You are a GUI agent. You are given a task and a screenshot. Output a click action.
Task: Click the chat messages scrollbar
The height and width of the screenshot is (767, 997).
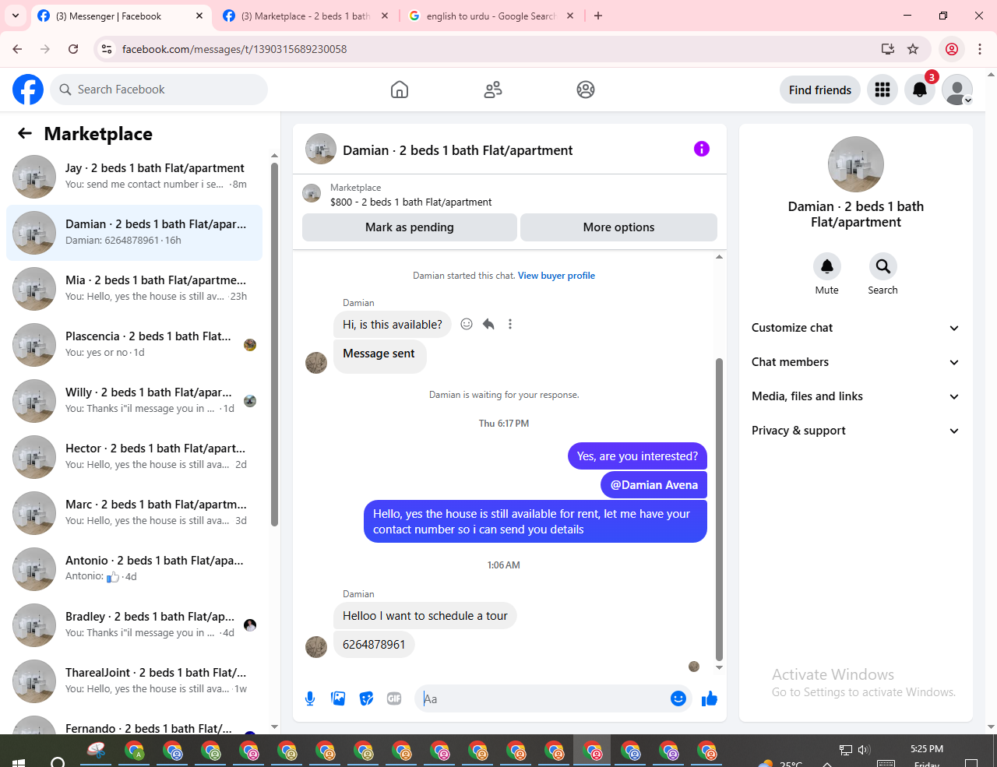(719, 509)
